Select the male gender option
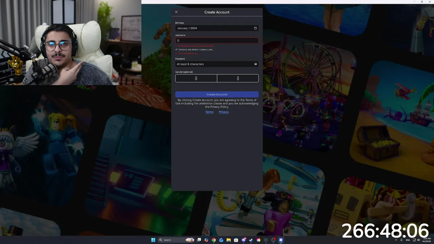 pyautogui.click(x=238, y=78)
